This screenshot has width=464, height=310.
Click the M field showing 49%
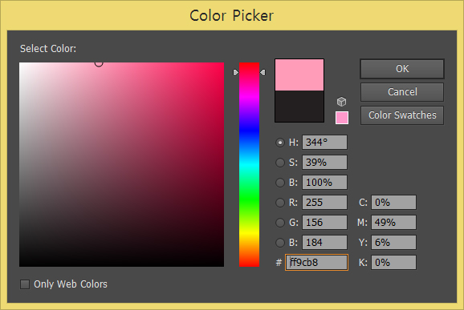(x=394, y=223)
